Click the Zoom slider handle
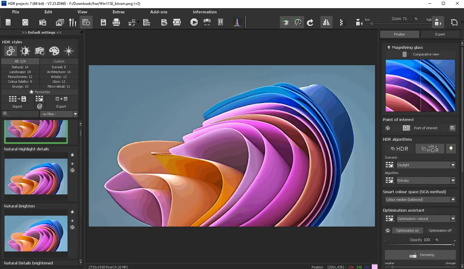This screenshot has height=269, width=464. pyautogui.click(x=372, y=23)
